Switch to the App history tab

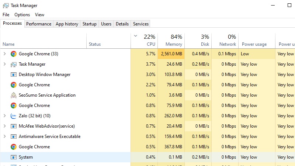pos(67,24)
